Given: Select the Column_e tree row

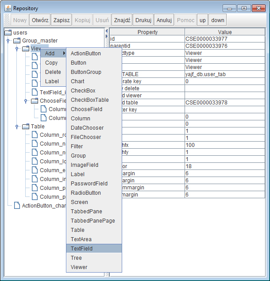Looking at the screenshot, I should (49, 170).
